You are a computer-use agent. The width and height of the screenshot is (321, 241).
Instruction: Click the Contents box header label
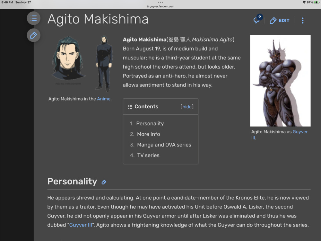[x=146, y=107]
